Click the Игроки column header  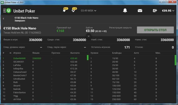[17, 53]
